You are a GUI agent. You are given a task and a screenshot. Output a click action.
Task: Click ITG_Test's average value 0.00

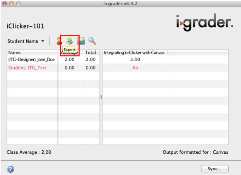(70, 68)
